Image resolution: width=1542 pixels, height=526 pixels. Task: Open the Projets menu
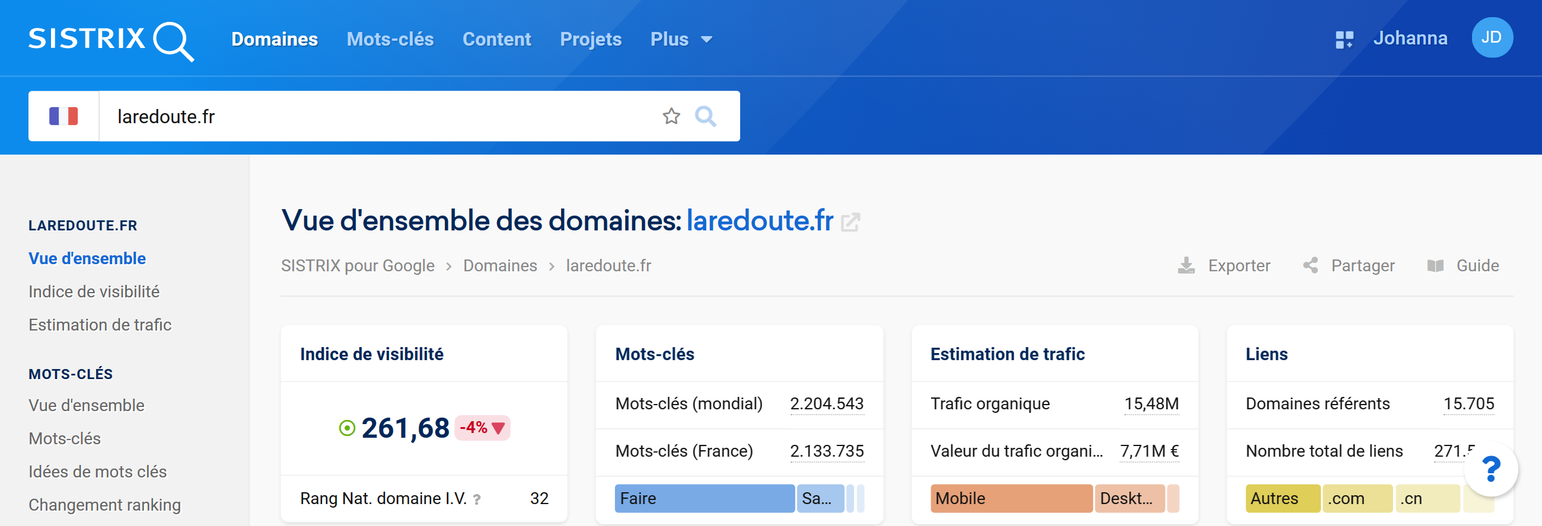tap(591, 40)
